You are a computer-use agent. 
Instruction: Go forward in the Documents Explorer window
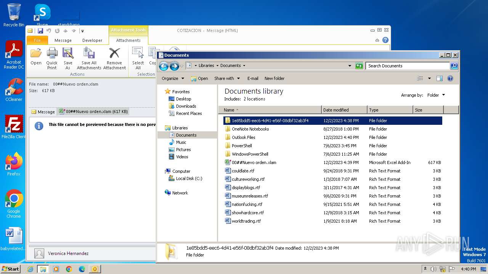[174, 66]
